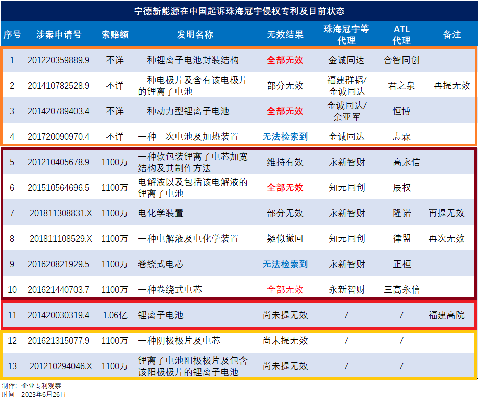Select patent name 一种软包装锂离子电芯加宽结构及其制作方法

tap(193, 162)
